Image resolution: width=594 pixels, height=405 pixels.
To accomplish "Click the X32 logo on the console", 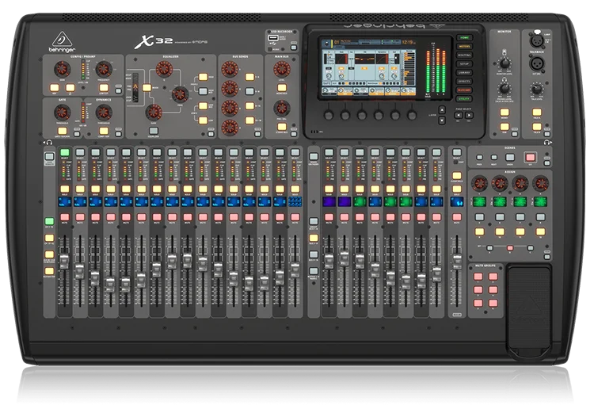I will [154, 42].
